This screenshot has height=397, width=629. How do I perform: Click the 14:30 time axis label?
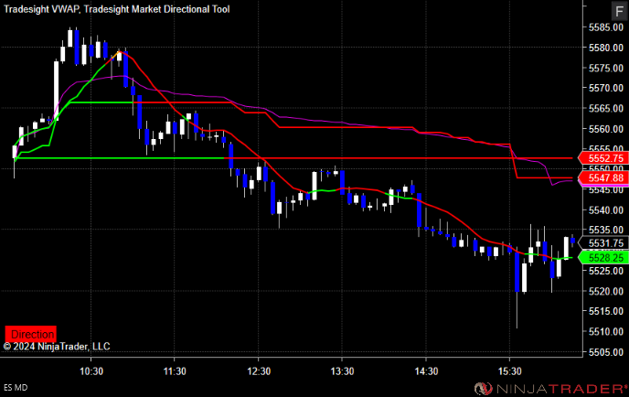point(426,371)
